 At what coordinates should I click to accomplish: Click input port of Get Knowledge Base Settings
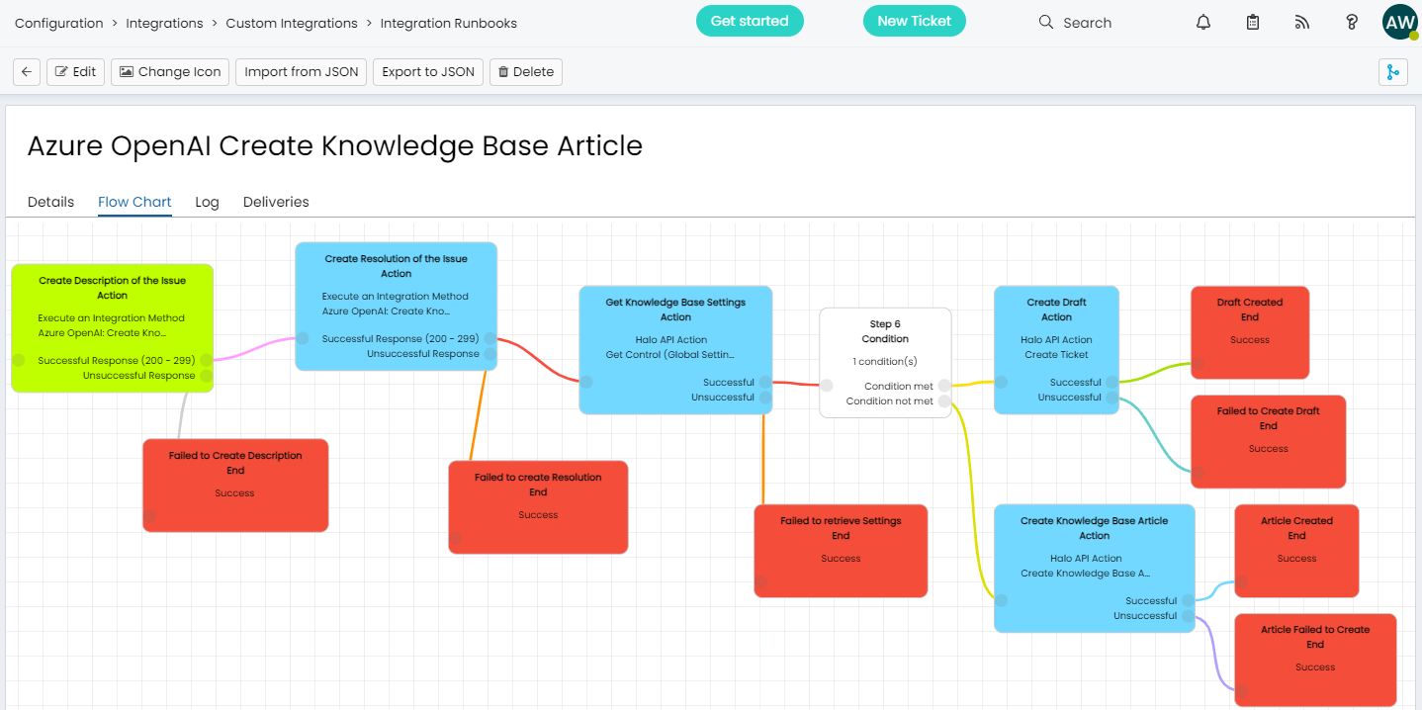tap(586, 382)
